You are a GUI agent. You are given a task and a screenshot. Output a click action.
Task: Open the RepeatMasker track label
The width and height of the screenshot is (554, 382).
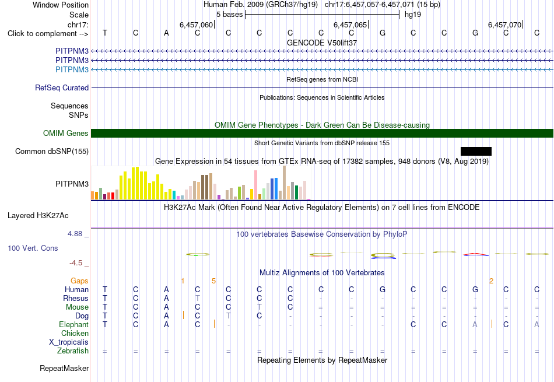tap(64, 368)
